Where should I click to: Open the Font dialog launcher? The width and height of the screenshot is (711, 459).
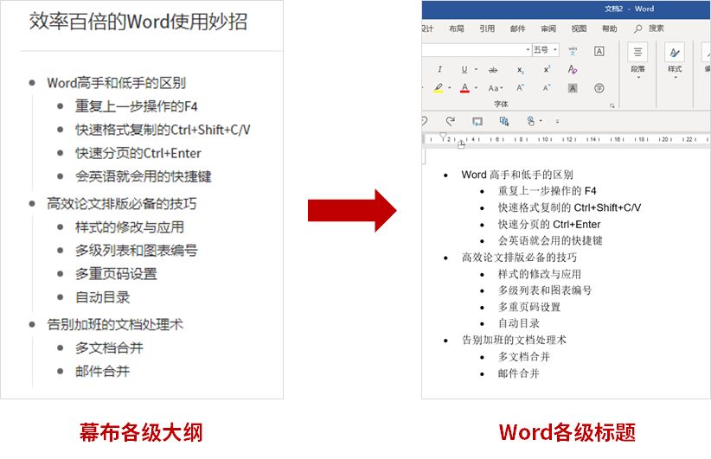click(x=612, y=105)
